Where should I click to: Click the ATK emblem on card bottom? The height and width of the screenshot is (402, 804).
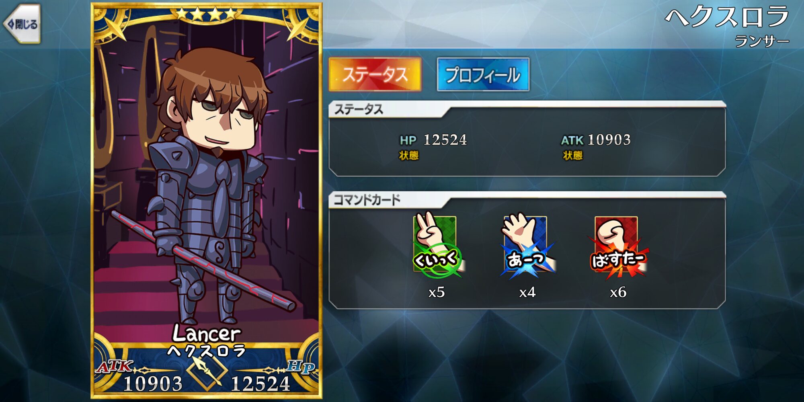coord(115,366)
